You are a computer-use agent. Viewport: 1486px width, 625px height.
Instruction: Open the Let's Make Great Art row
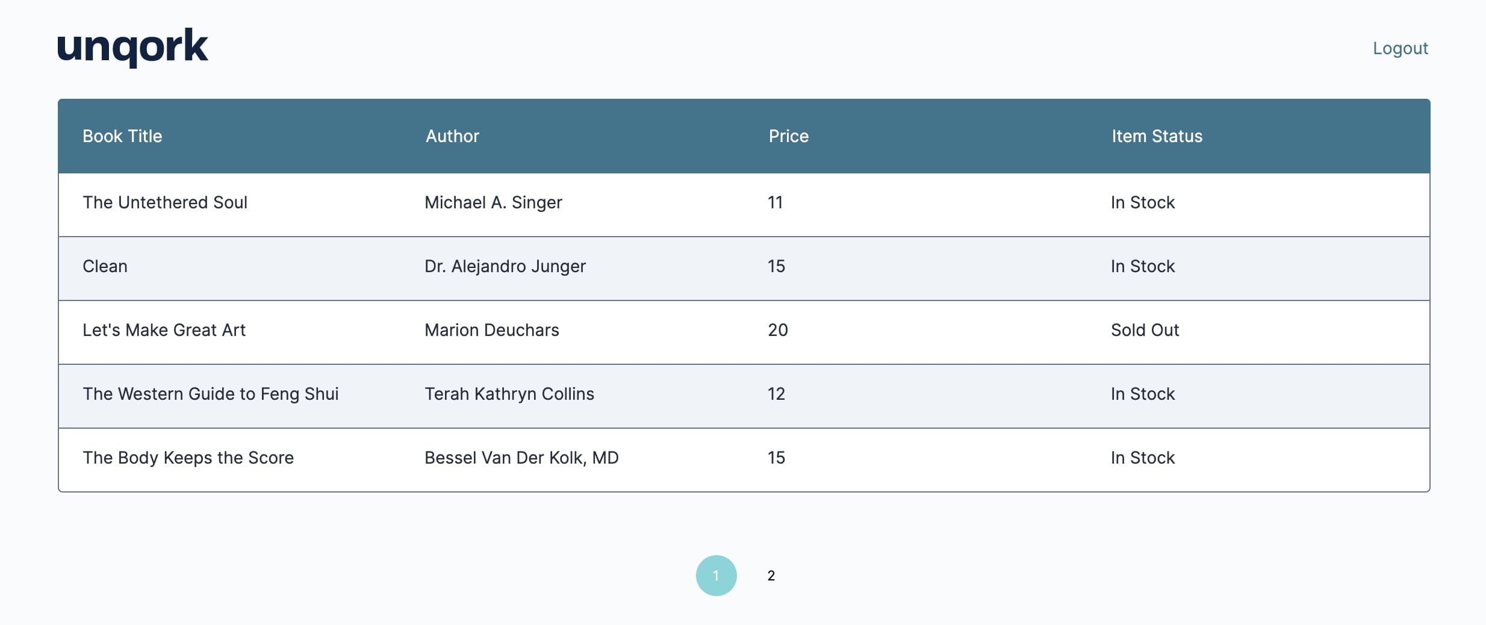(x=744, y=332)
